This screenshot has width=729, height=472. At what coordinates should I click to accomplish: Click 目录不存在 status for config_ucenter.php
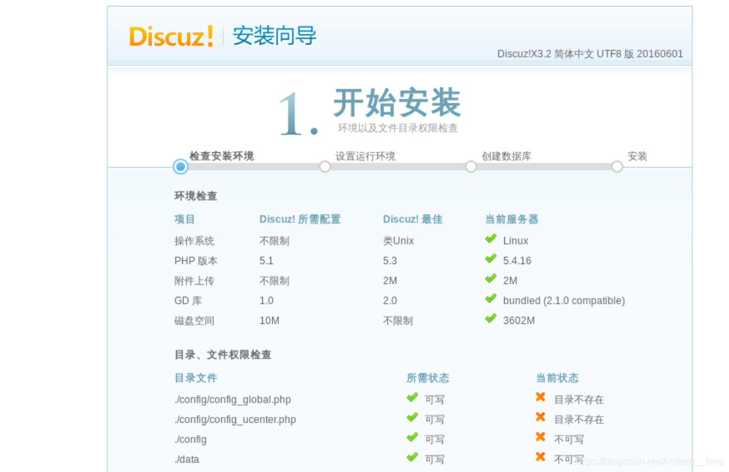pos(579,420)
